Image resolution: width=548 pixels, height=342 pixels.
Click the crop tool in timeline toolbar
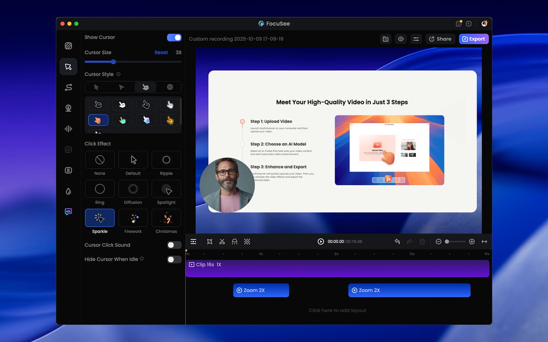tap(210, 242)
